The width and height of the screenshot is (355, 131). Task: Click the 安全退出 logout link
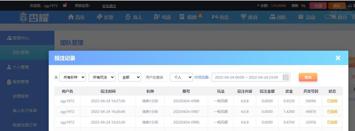(x=109, y=6)
